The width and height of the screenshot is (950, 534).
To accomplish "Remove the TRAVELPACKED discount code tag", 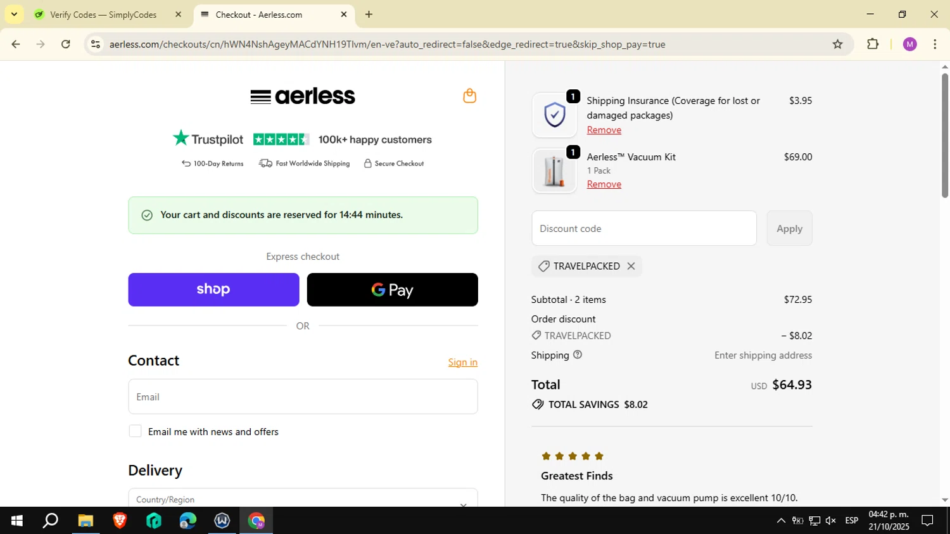I will tap(631, 266).
